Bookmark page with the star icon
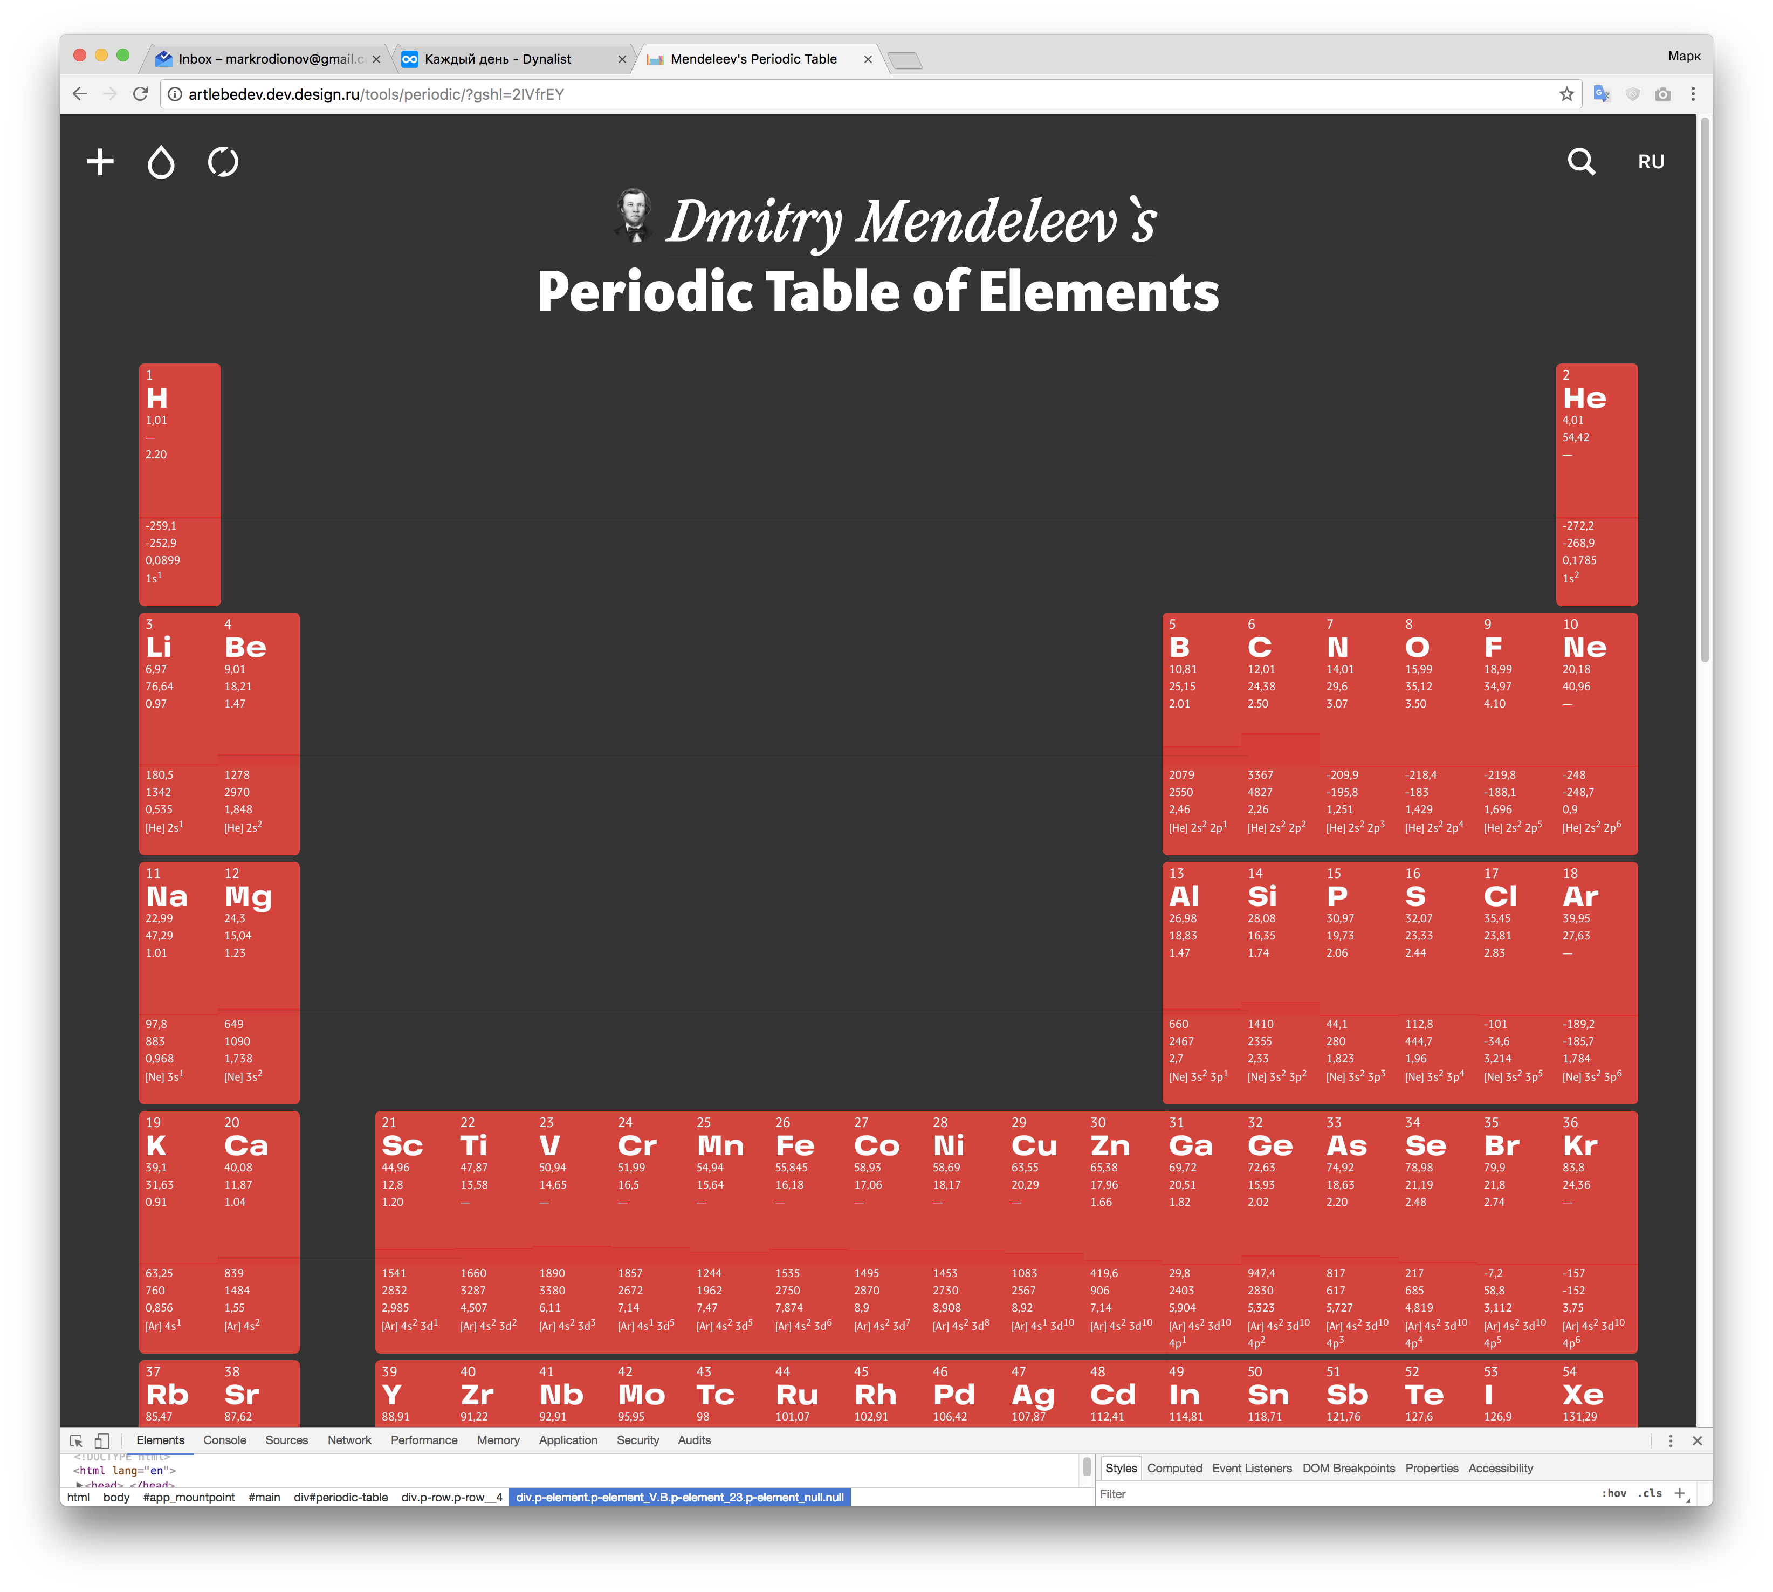This screenshot has width=1773, height=1592. [1566, 94]
